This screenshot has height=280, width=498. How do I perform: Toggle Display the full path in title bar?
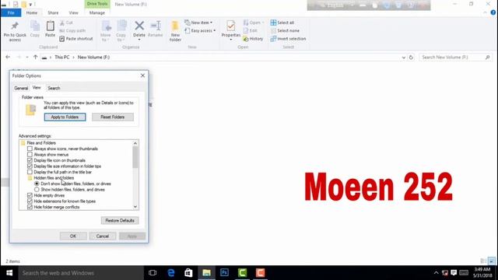point(30,172)
